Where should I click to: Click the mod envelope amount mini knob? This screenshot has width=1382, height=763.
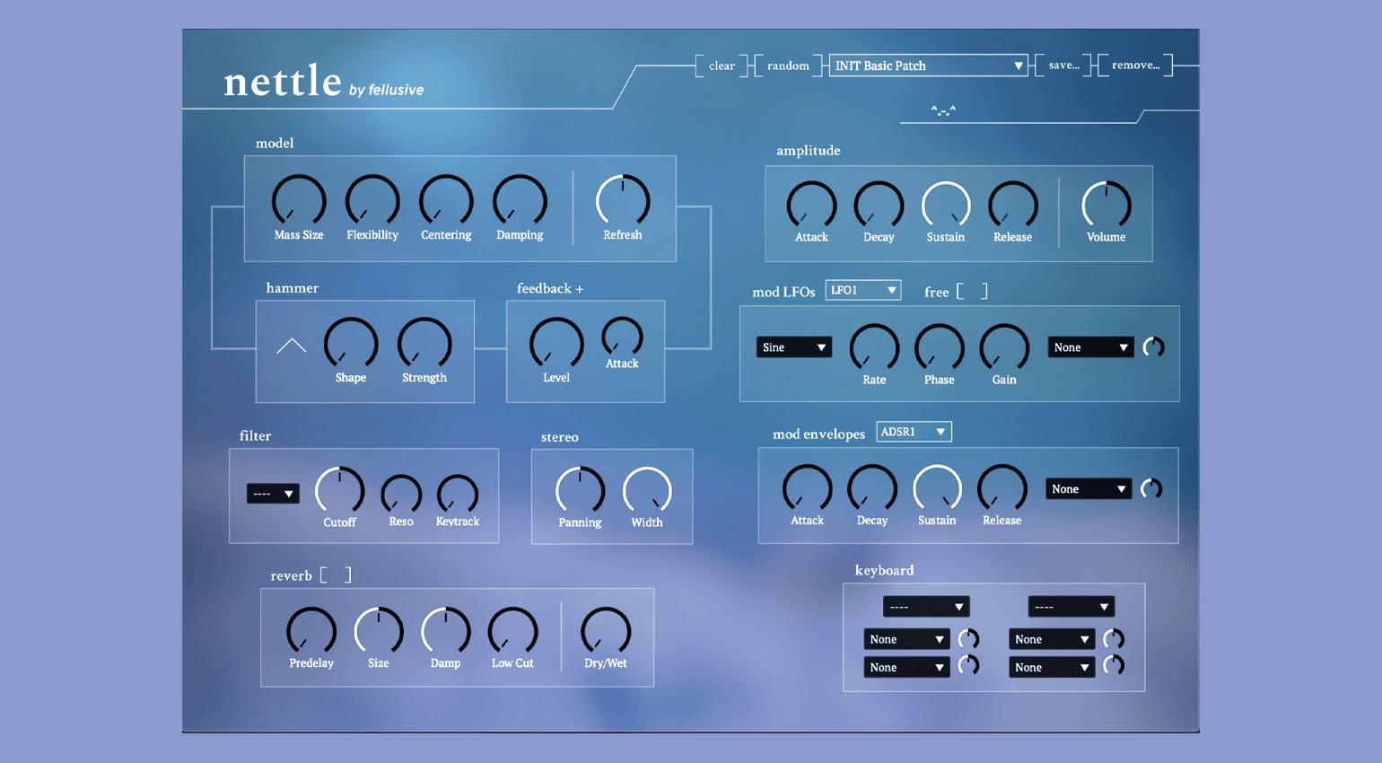point(1151,489)
